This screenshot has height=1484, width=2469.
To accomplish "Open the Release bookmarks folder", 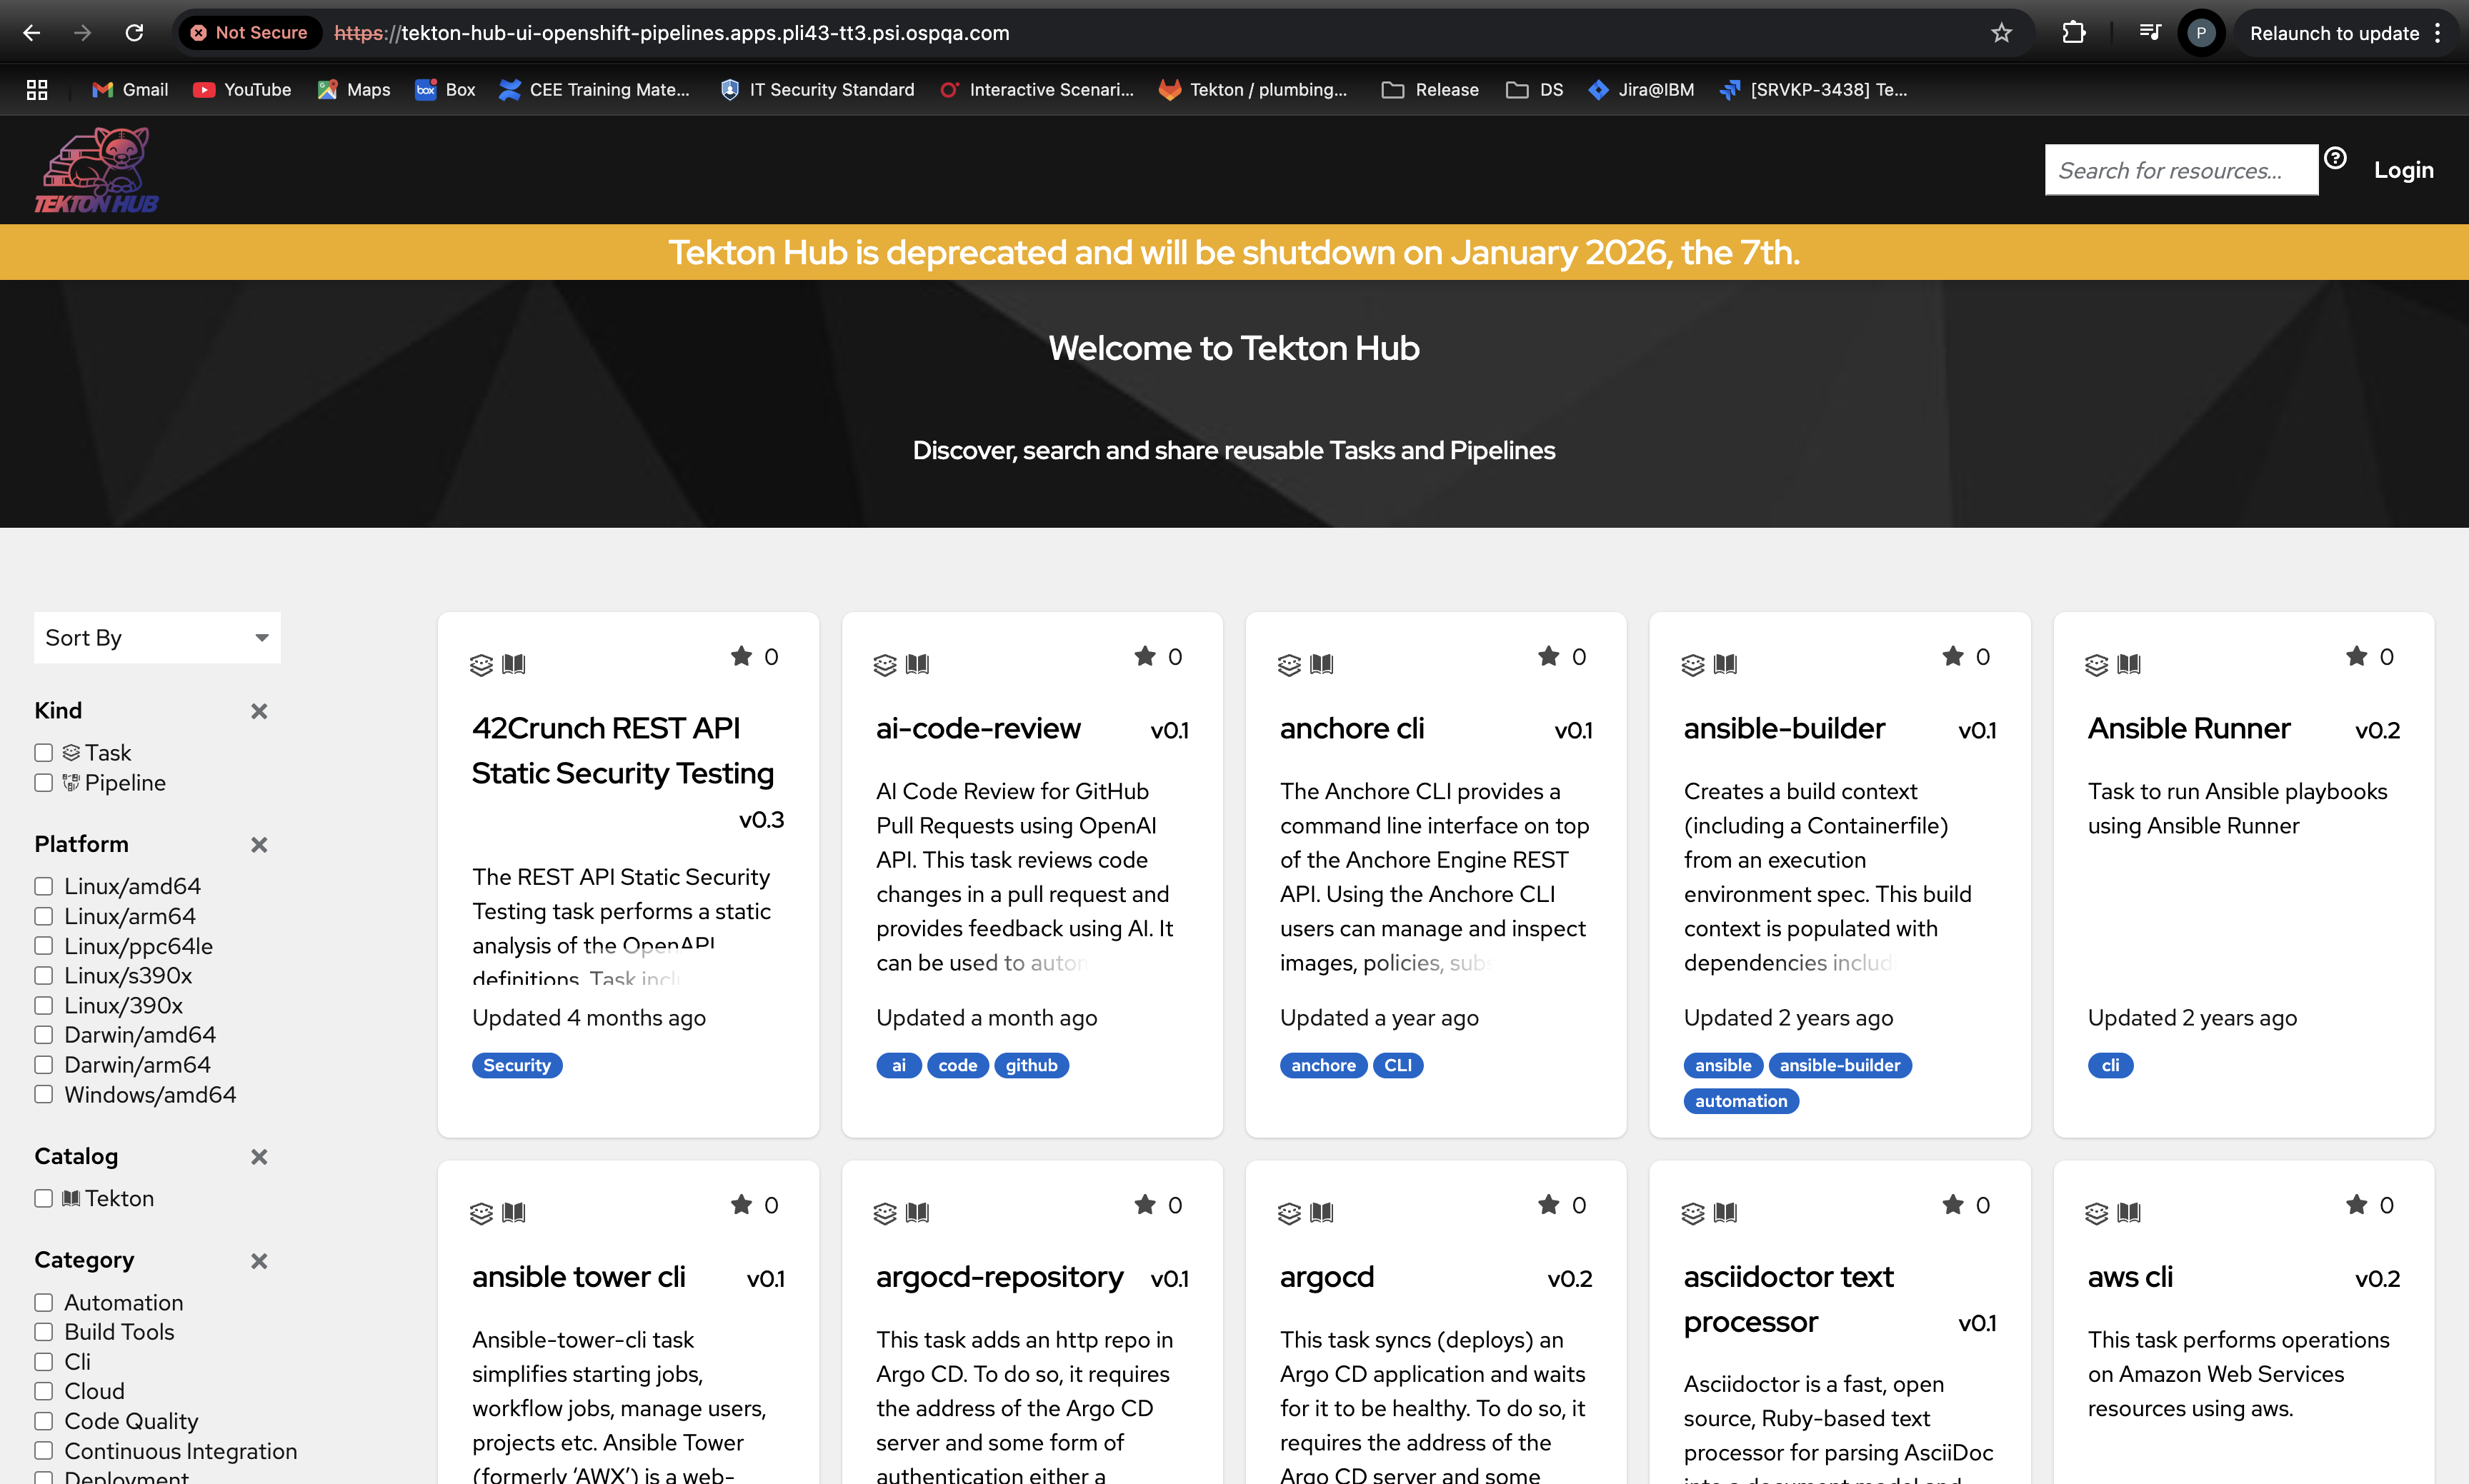I will tap(1430, 90).
